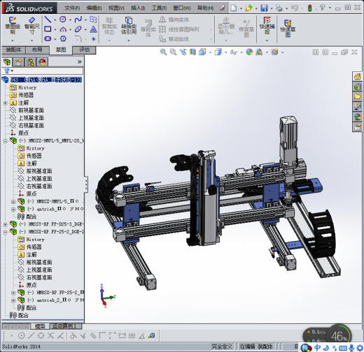
Task: Open the 运动算例1 motion study tab
Action: (x=66, y=326)
